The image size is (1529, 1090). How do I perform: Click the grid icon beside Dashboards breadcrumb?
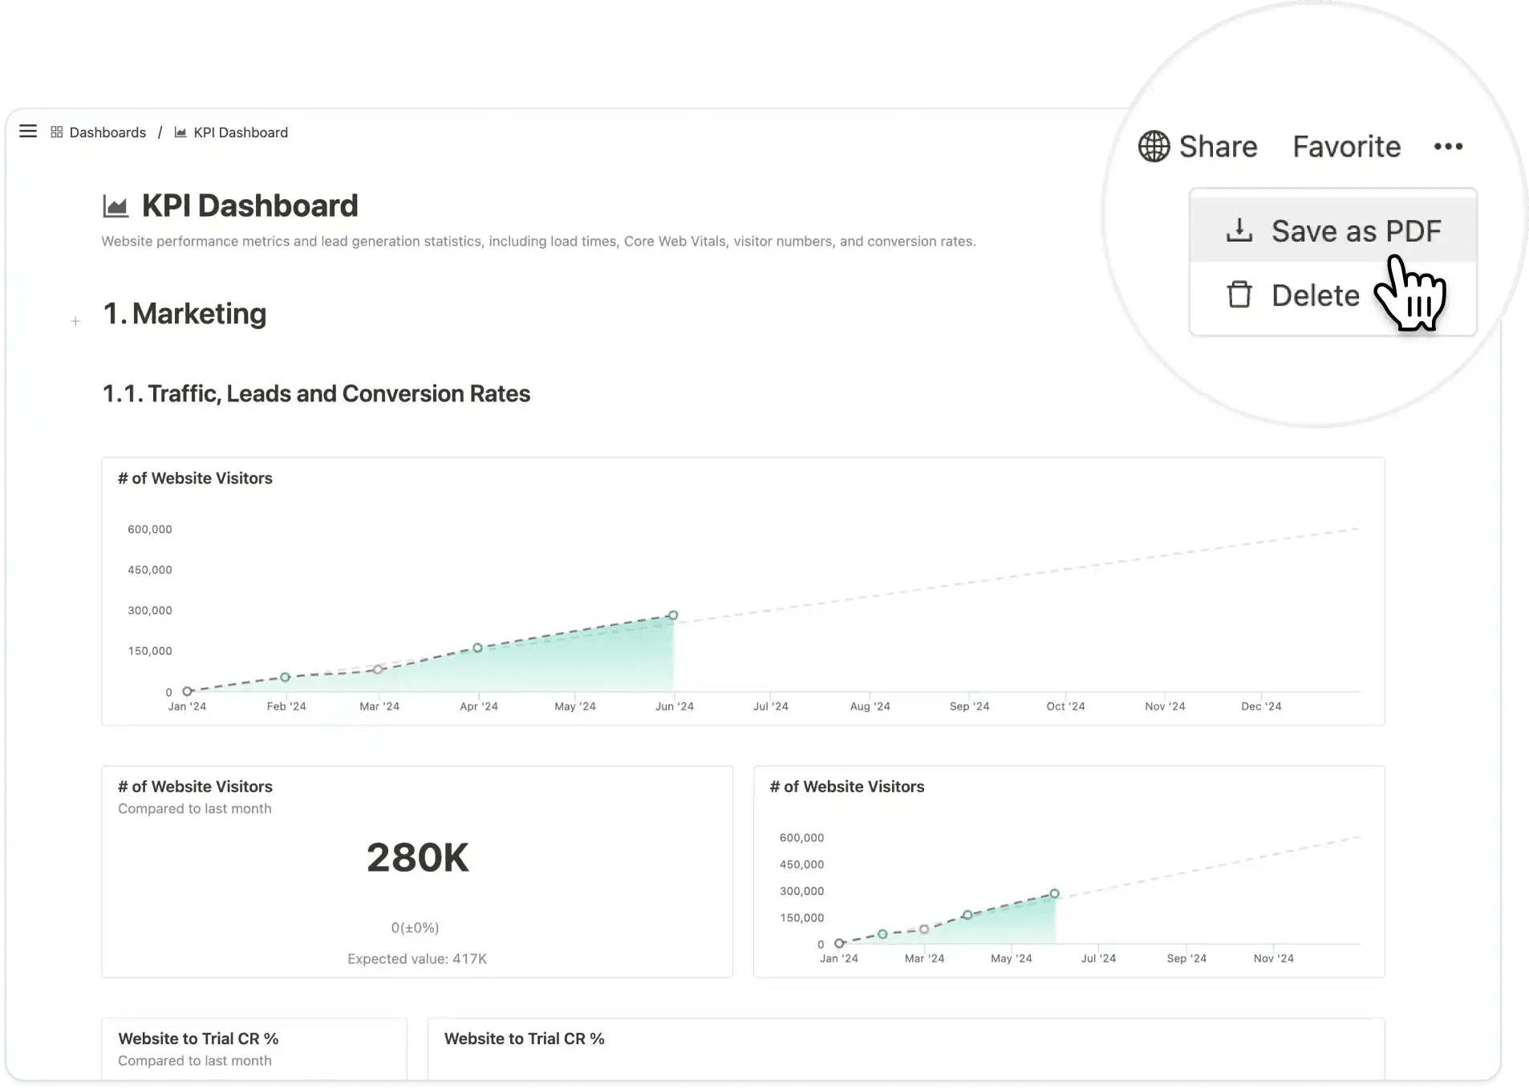coord(56,132)
